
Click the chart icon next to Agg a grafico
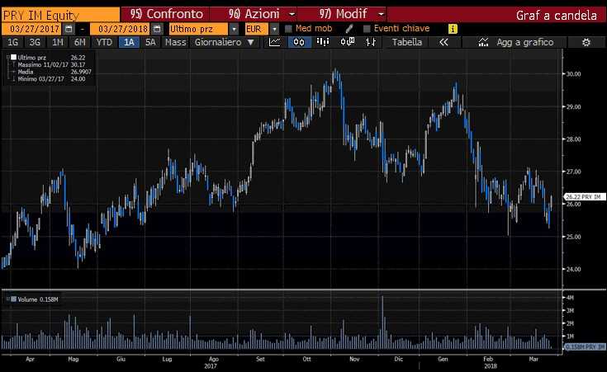(x=483, y=42)
